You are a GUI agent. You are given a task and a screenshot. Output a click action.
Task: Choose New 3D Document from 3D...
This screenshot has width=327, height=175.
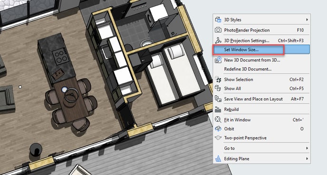point(261,60)
